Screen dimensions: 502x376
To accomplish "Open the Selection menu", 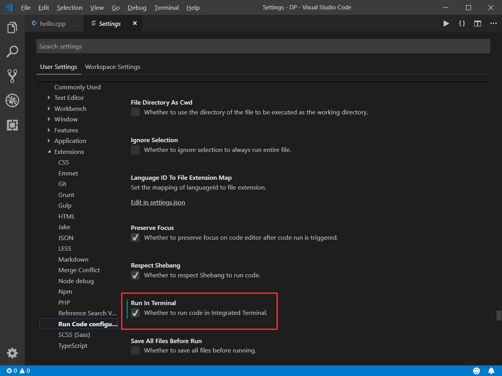I will pos(69,7).
